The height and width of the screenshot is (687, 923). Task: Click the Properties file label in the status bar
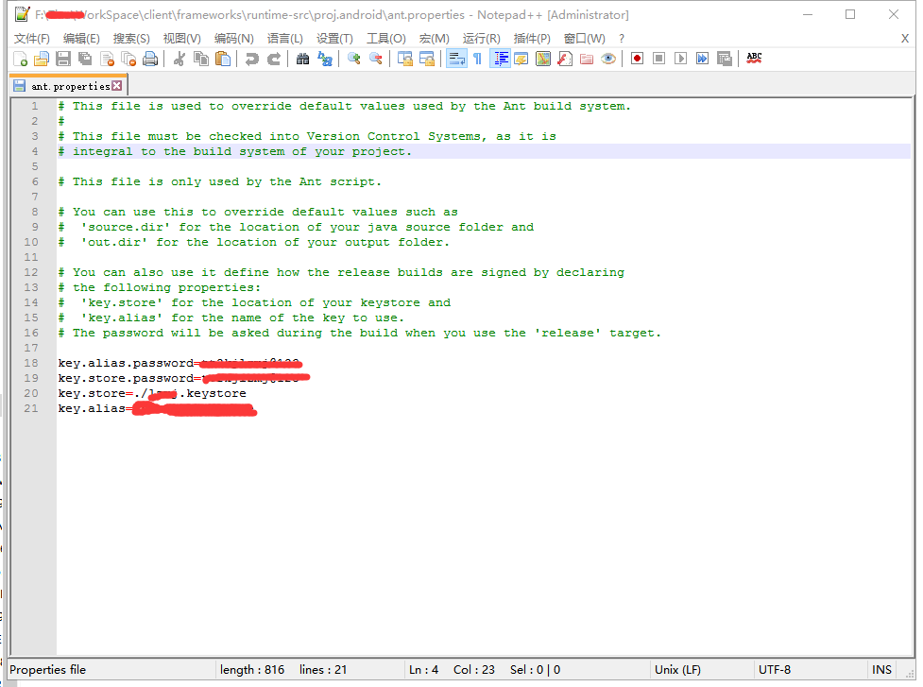[47, 670]
